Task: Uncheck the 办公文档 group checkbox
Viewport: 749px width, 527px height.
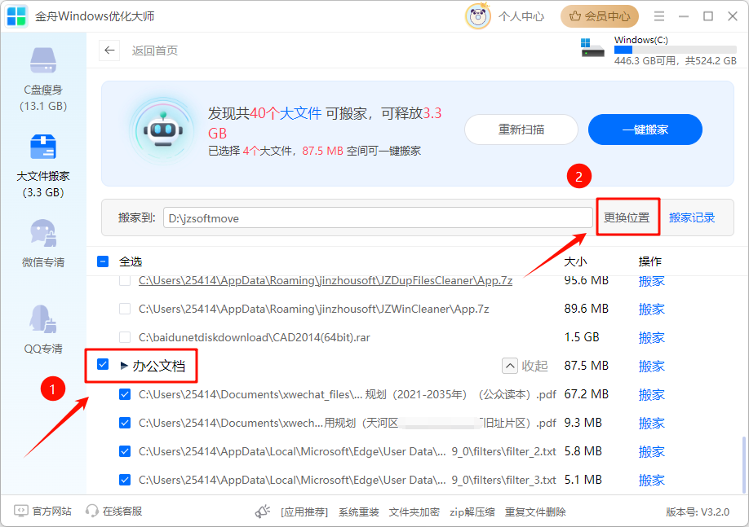Action: click(x=103, y=364)
